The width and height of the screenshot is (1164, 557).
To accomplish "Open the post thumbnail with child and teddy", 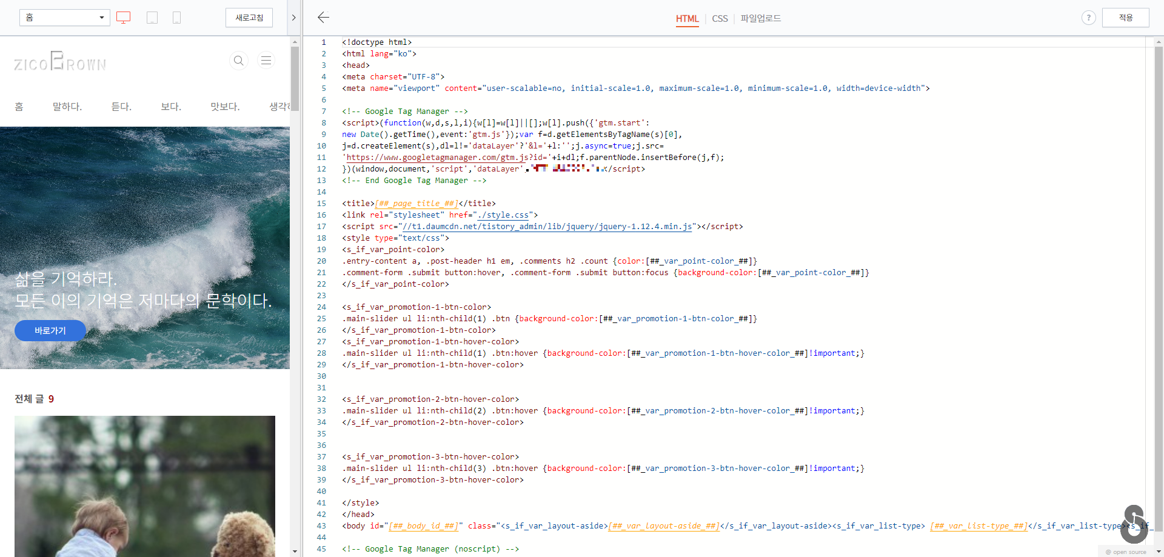I will 145,486.
